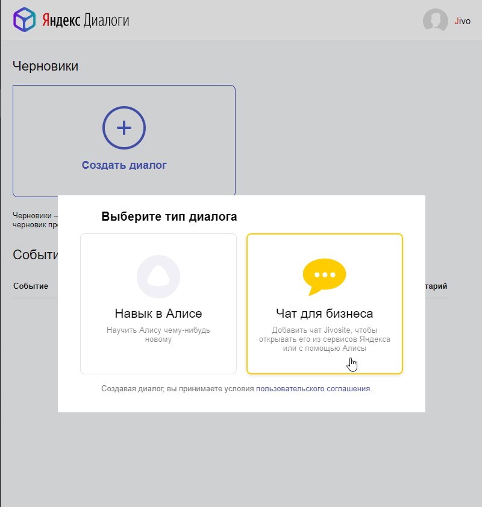Open the Яндекс Диалоги home link

86,20
